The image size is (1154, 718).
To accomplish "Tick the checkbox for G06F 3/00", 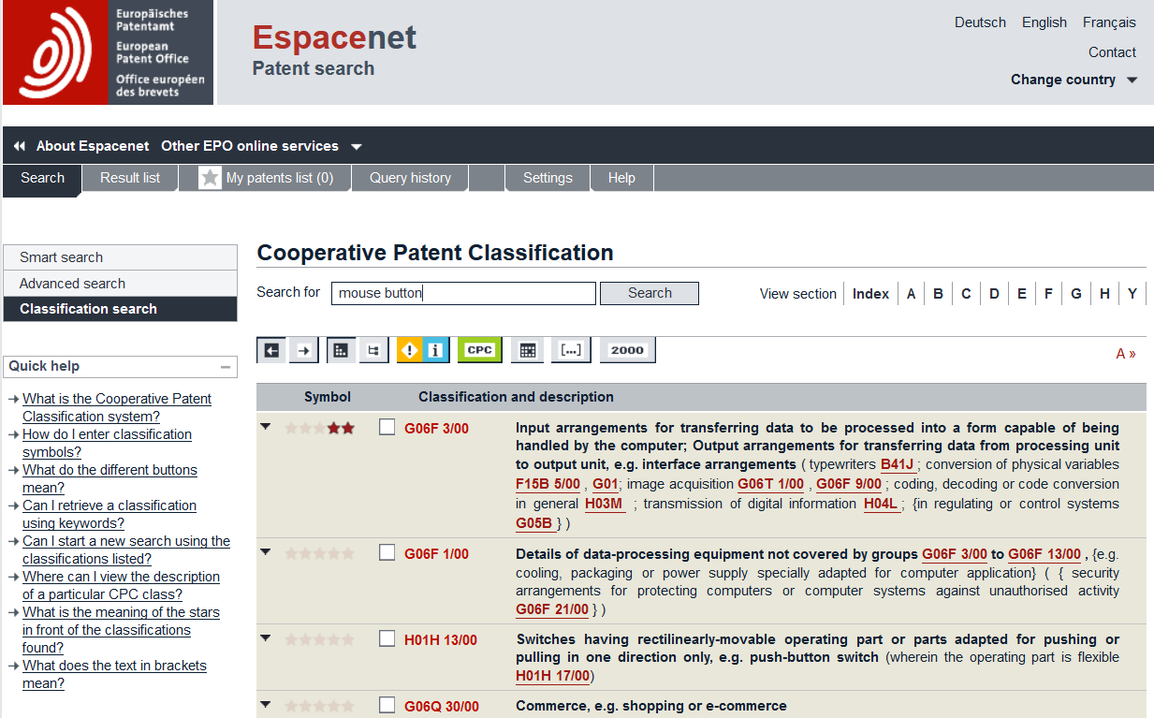I will pyautogui.click(x=387, y=427).
